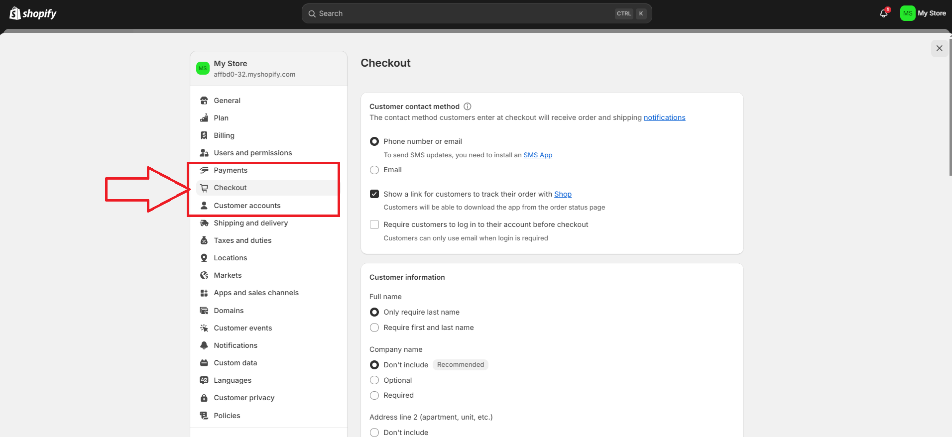Select the Email contact method

(x=374, y=170)
